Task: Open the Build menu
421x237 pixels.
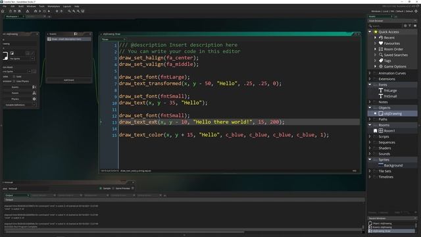Action: pos(21,6)
